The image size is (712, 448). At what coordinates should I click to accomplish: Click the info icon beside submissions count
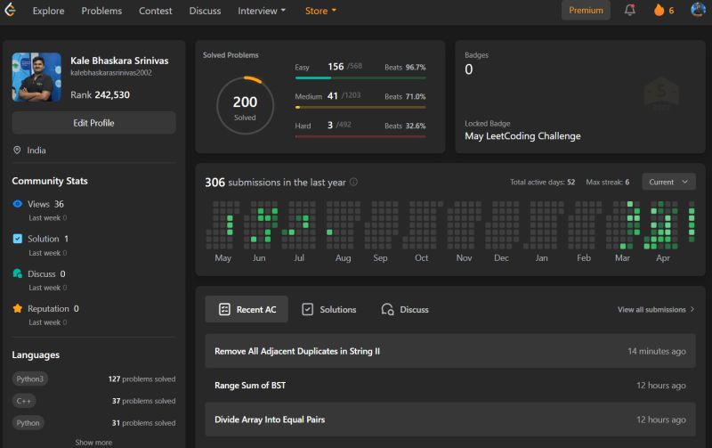click(x=353, y=182)
